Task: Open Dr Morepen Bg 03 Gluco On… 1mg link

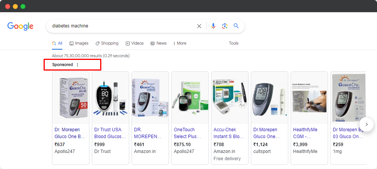Action: point(348,133)
